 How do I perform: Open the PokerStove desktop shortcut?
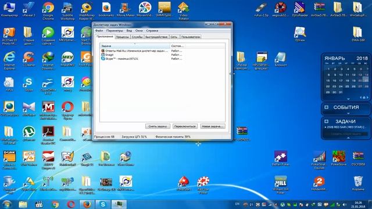tap(339, 158)
